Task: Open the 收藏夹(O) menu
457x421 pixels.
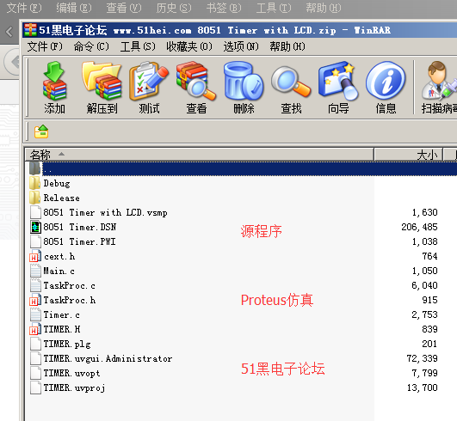Action: (x=189, y=46)
